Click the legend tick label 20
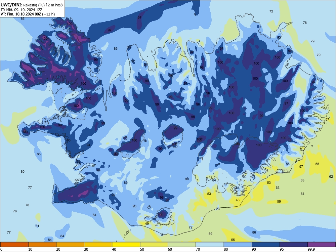This screenshot has height=252, width=336. click(x=58, y=249)
